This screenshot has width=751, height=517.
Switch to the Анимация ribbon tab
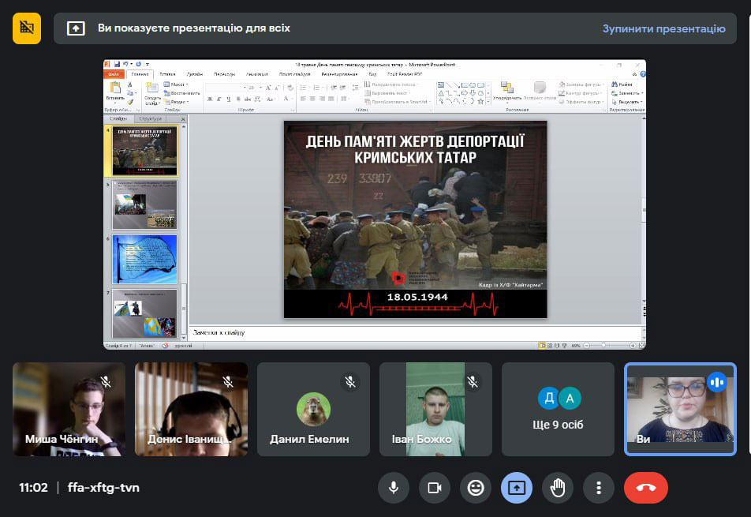[257, 74]
